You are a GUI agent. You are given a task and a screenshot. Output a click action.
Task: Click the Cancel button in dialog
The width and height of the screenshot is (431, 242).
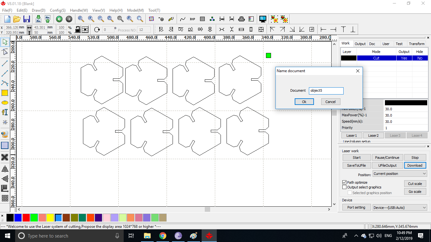(x=330, y=102)
